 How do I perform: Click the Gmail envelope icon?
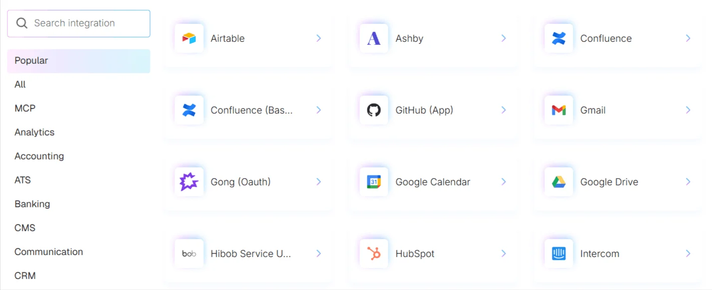point(559,110)
